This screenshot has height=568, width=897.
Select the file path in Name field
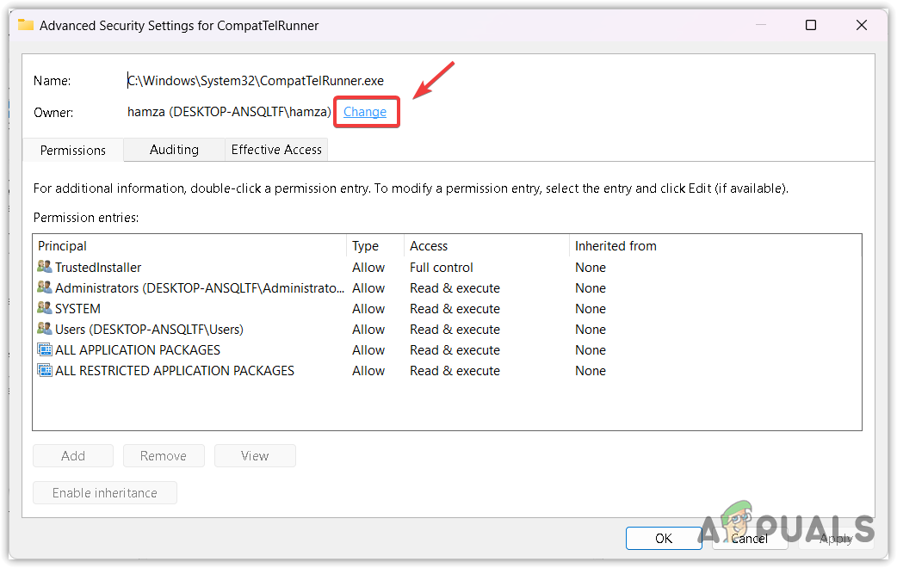256,81
